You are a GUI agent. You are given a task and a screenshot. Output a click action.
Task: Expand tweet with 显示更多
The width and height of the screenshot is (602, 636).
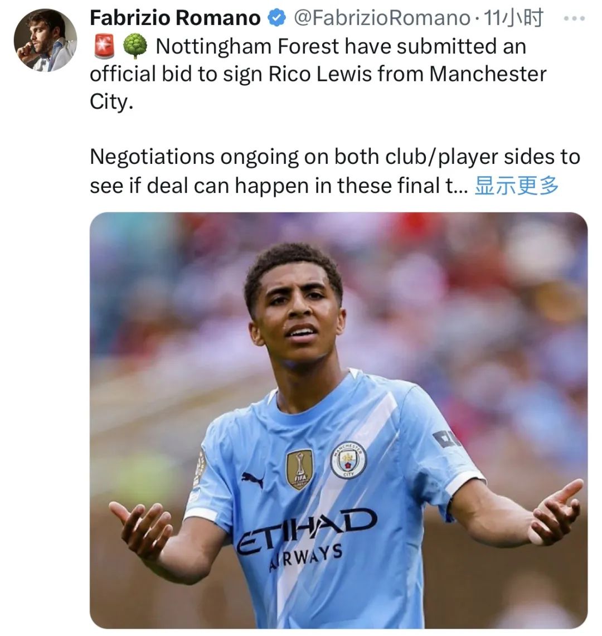(x=516, y=186)
